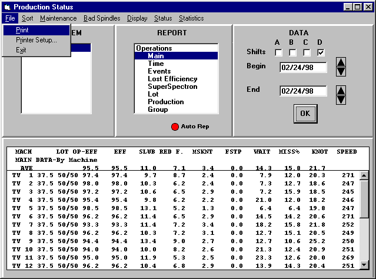Increase the End date with the up arrow

tap(341, 90)
